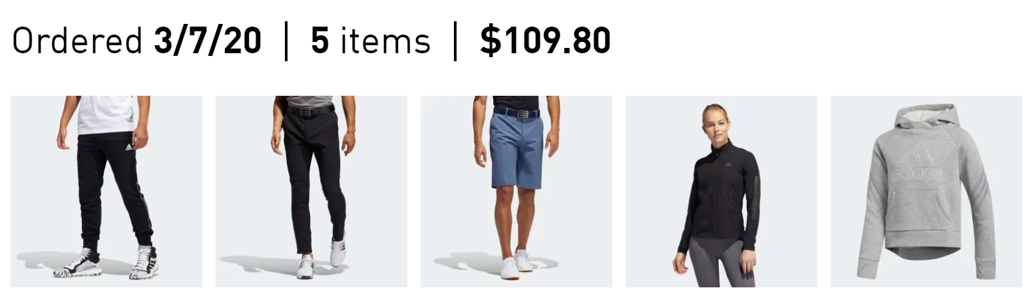Click the white t-shirt on joggers model

coord(106,113)
